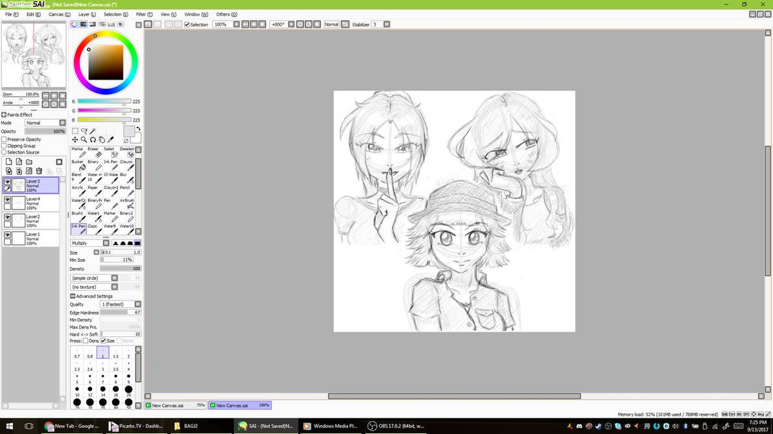This screenshot has height=434, width=773.
Task: Switch to the 75% New Canvas.sai tab
Action: tap(174, 405)
